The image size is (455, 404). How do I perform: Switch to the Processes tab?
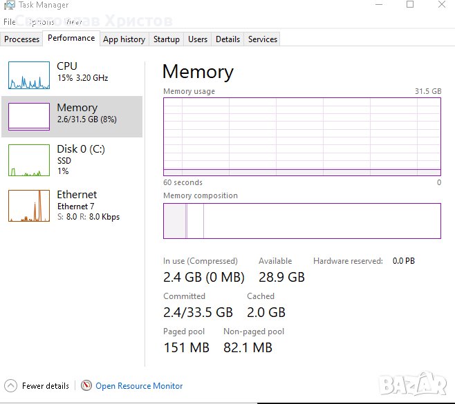tap(21, 39)
